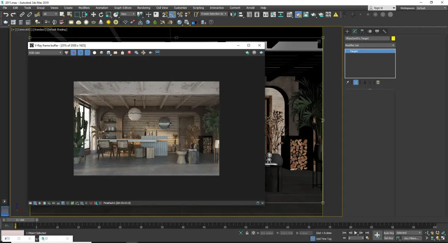
Task: Open the Rendering menu
Action: (x=143, y=8)
